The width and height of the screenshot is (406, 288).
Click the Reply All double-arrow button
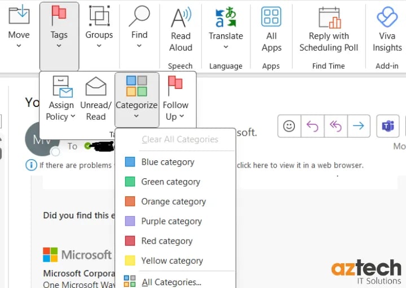pyautogui.click(x=336, y=126)
